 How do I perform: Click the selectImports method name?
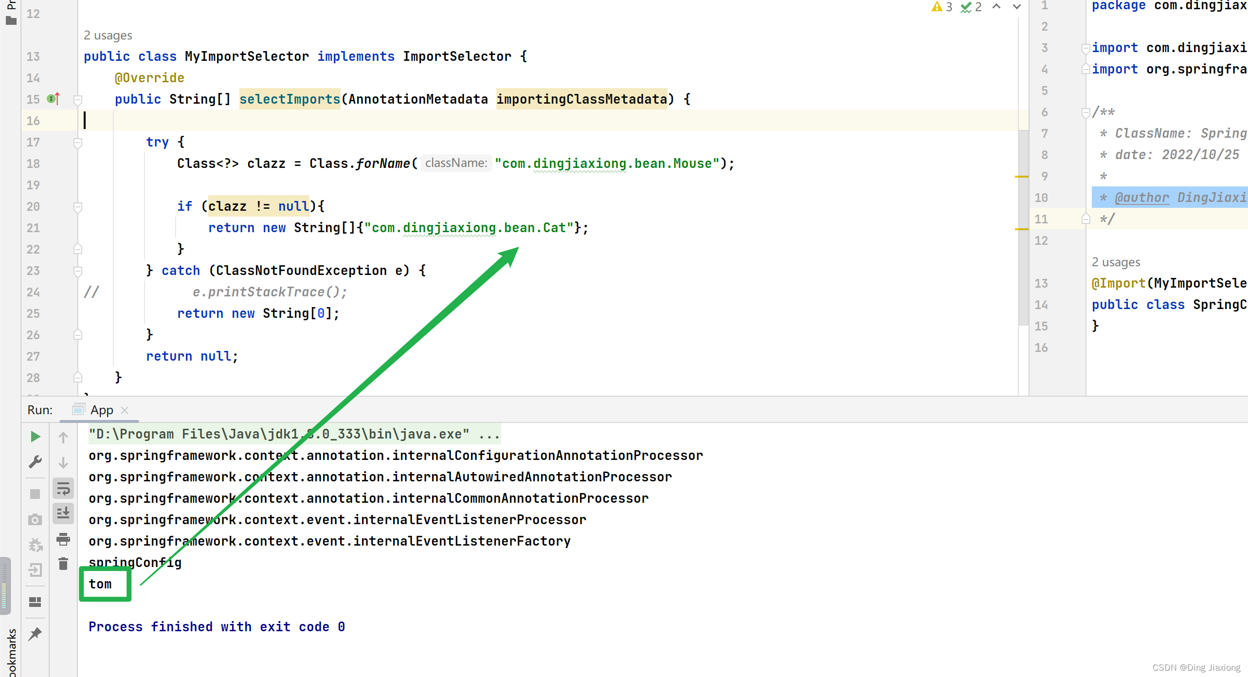[289, 99]
